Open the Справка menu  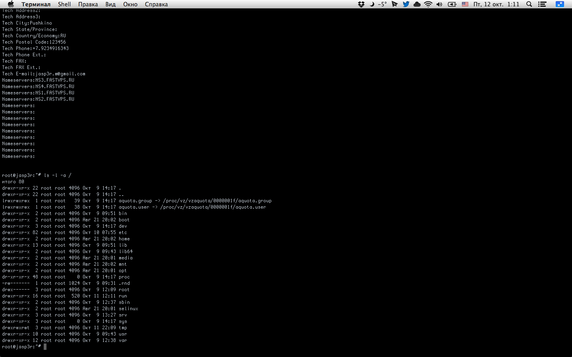[156, 4]
